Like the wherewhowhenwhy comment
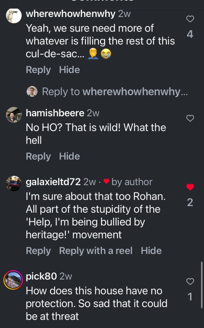This screenshot has width=204, height=328. click(190, 19)
